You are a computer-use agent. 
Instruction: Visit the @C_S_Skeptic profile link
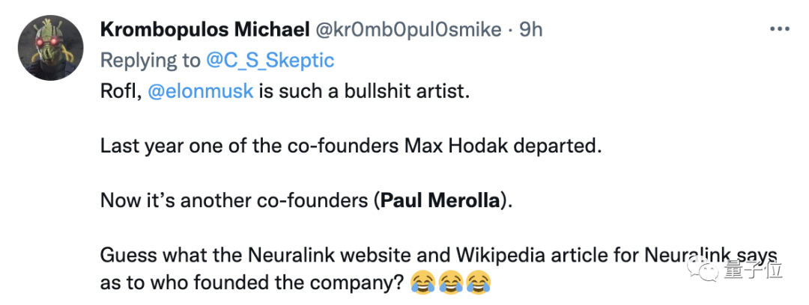[269, 61]
